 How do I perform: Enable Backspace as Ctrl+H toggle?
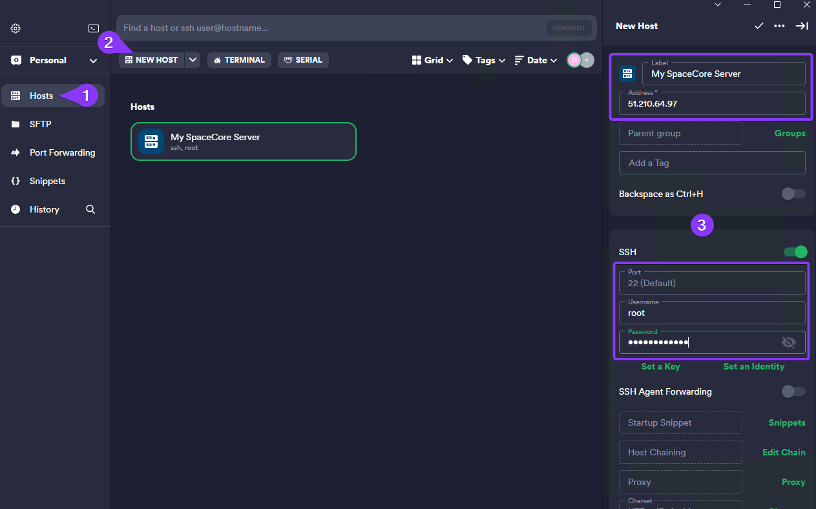793,194
